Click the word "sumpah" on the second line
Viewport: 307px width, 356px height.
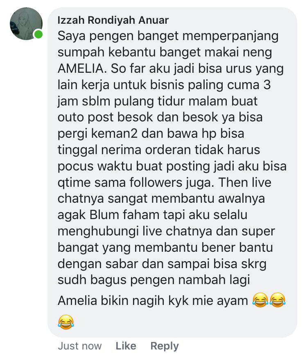point(81,53)
